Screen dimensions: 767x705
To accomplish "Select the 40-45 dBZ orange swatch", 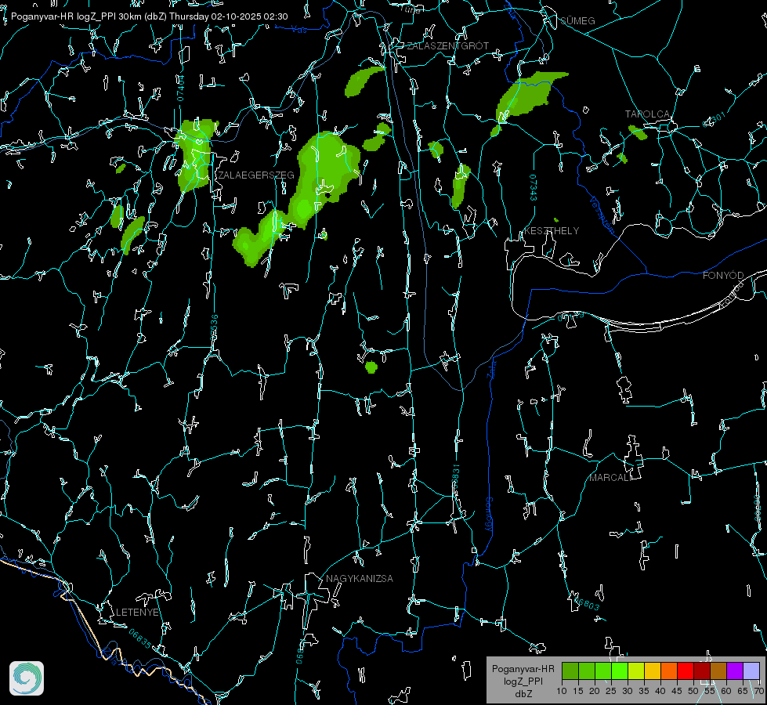I will click(669, 671).
